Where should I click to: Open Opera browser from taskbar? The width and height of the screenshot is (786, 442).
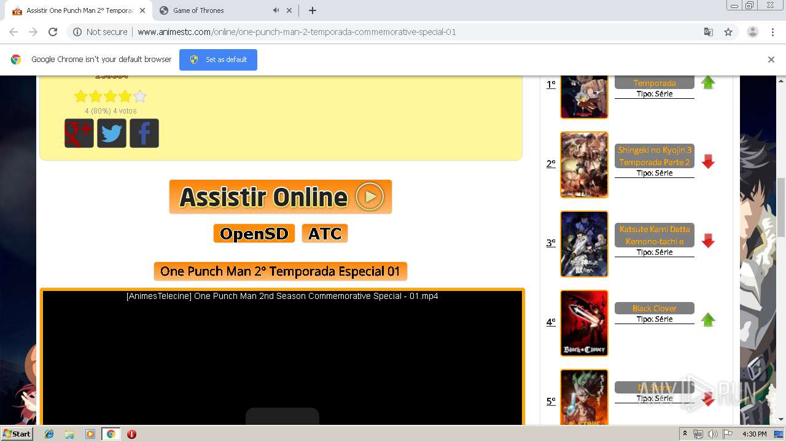[131, 434]
